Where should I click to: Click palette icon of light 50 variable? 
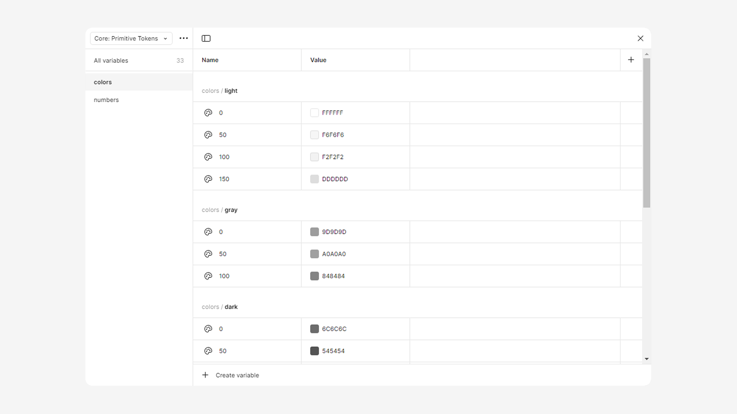pos(208,135)
